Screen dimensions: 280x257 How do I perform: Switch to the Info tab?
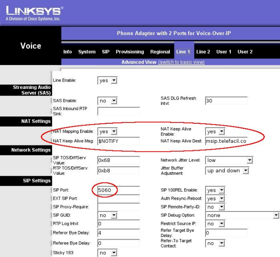[67, 52]
